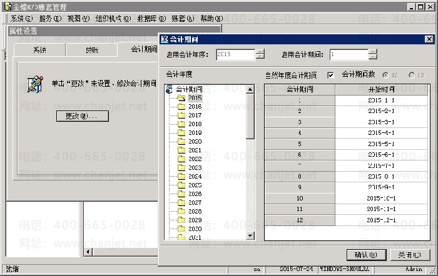438x276 pixels.
Task: Toggle the 自然年度会计期间 checkbox
Action: (x=330, y=75)
